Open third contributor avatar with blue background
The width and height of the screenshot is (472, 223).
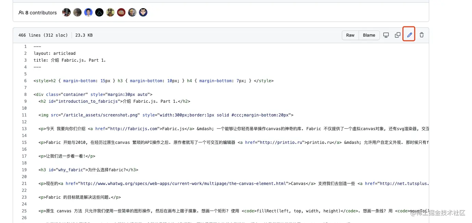click(88, 13)
